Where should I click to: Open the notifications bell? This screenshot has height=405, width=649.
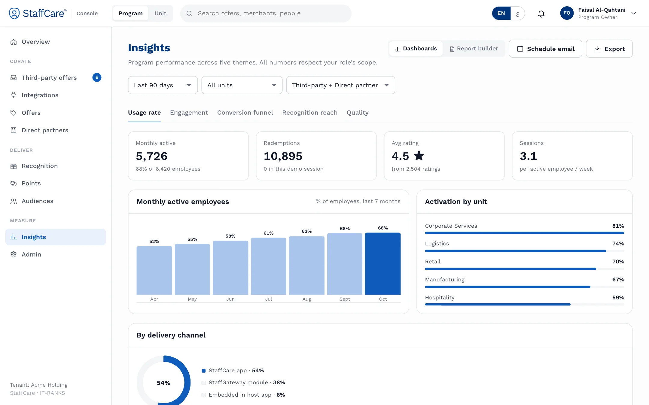pyautogui.click(x=541, y=13)
